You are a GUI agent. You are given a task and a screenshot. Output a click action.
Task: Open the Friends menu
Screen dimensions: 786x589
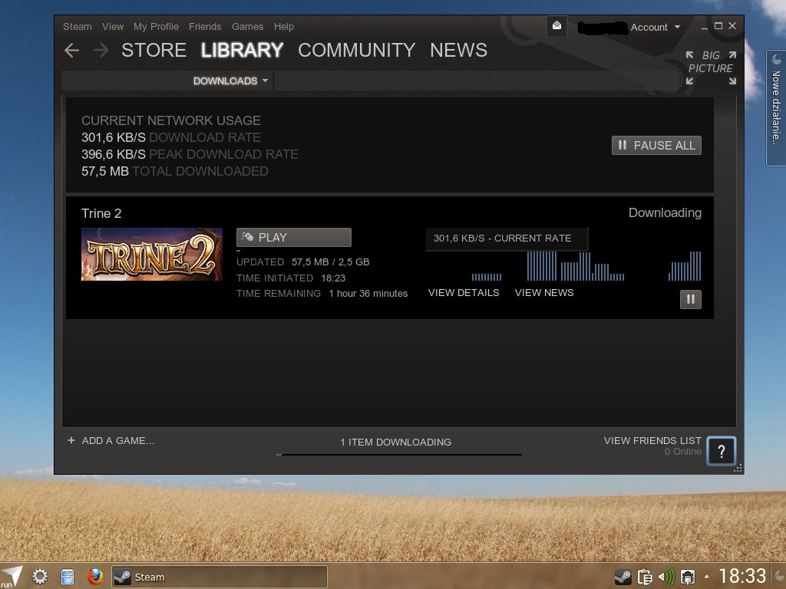pyautogui.click(x=205, y=27)
